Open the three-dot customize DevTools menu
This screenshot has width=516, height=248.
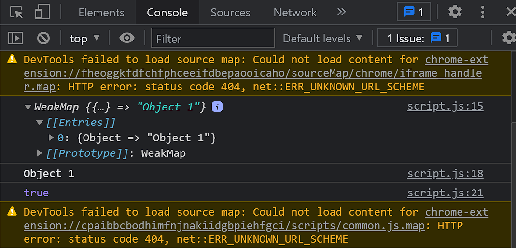483,12
